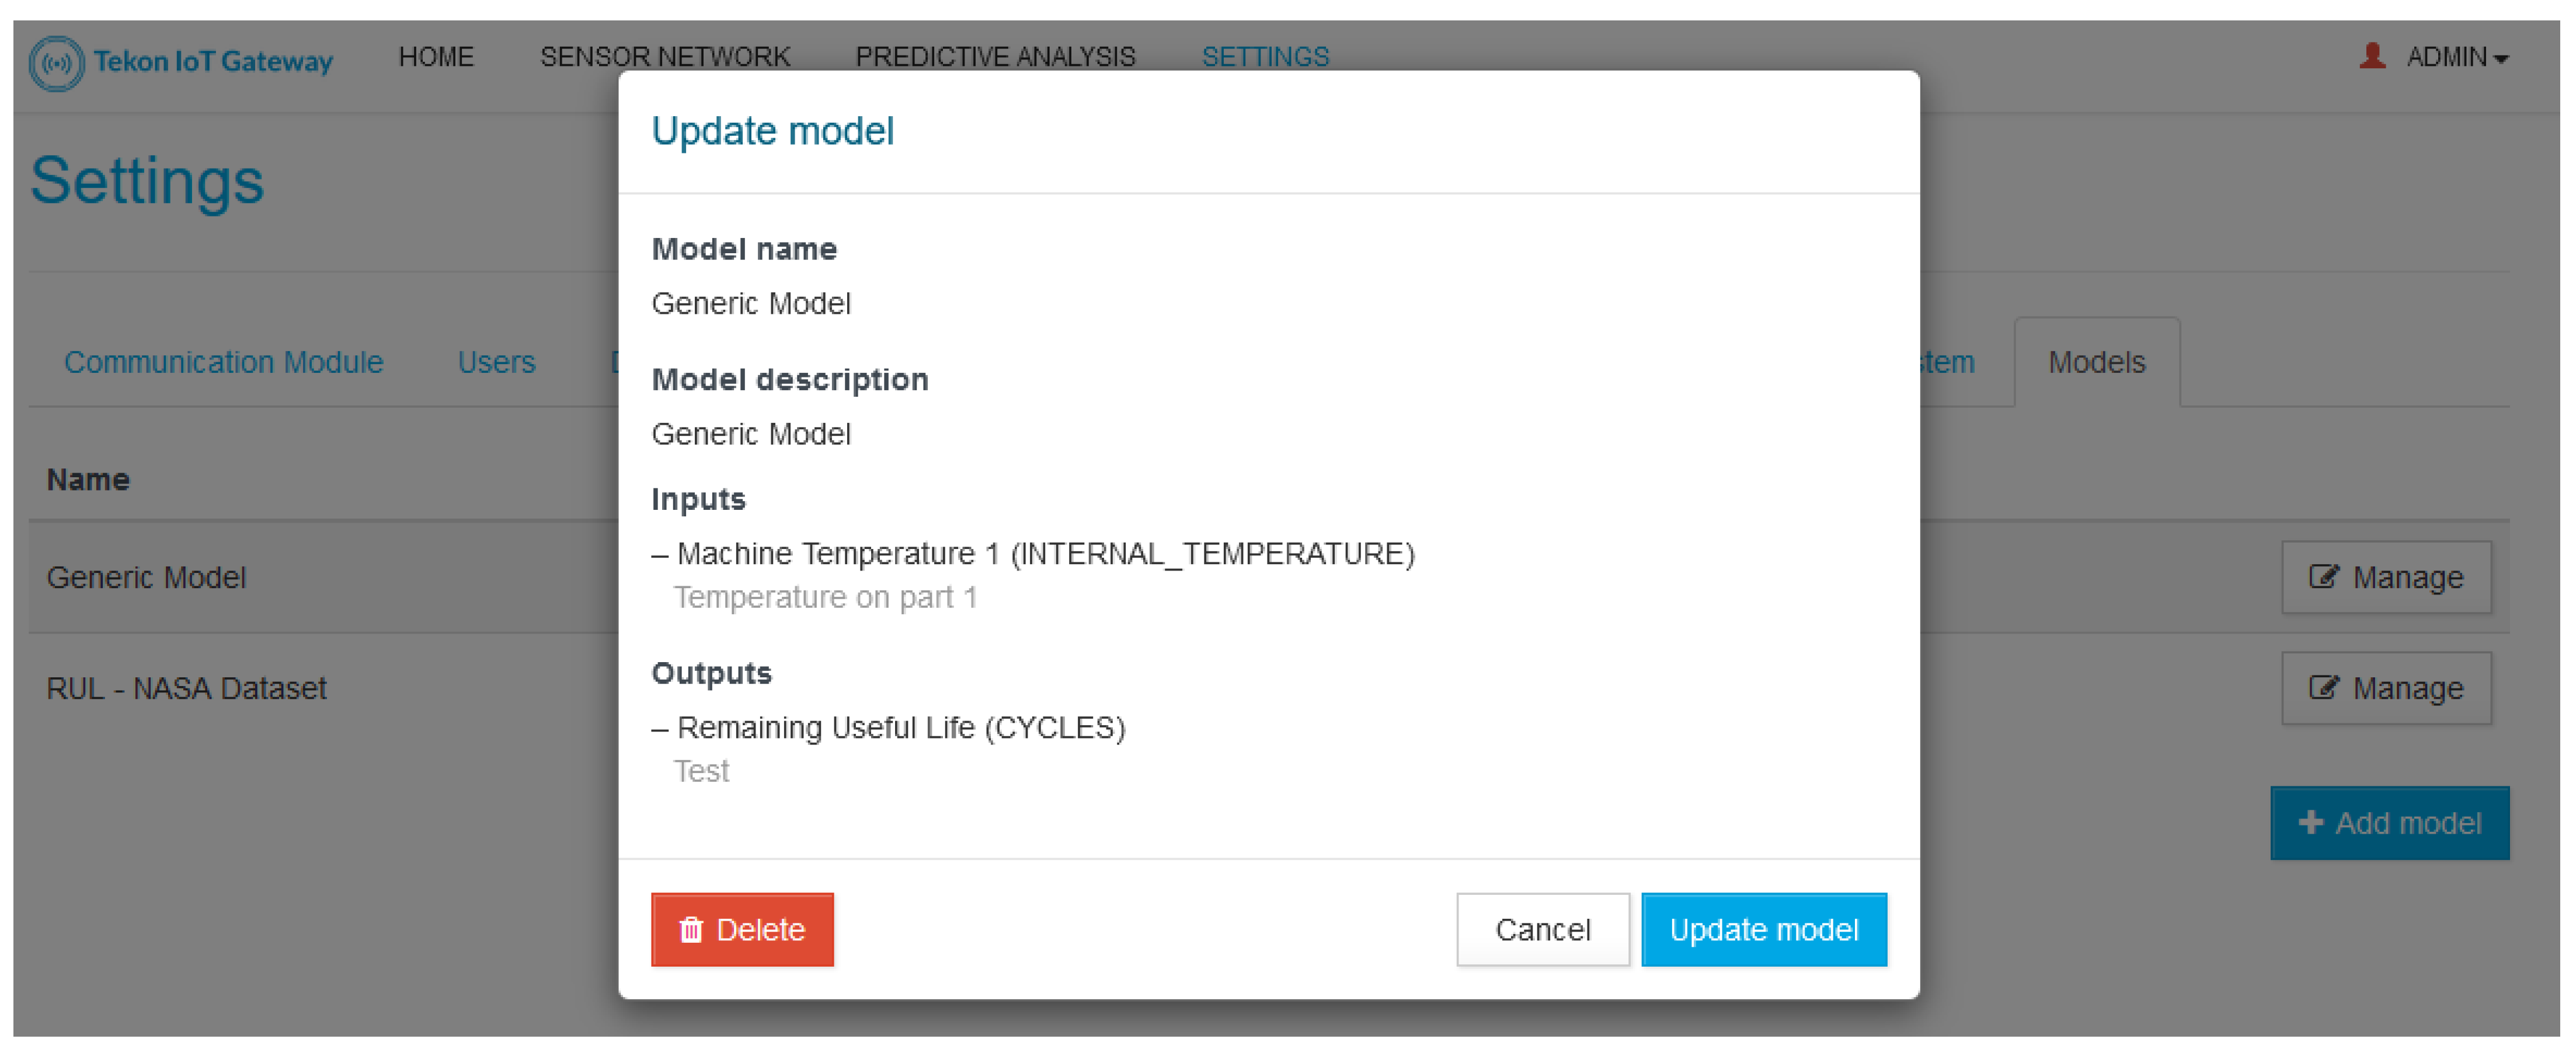Switch to the Users tab

[x=496, y=362]
